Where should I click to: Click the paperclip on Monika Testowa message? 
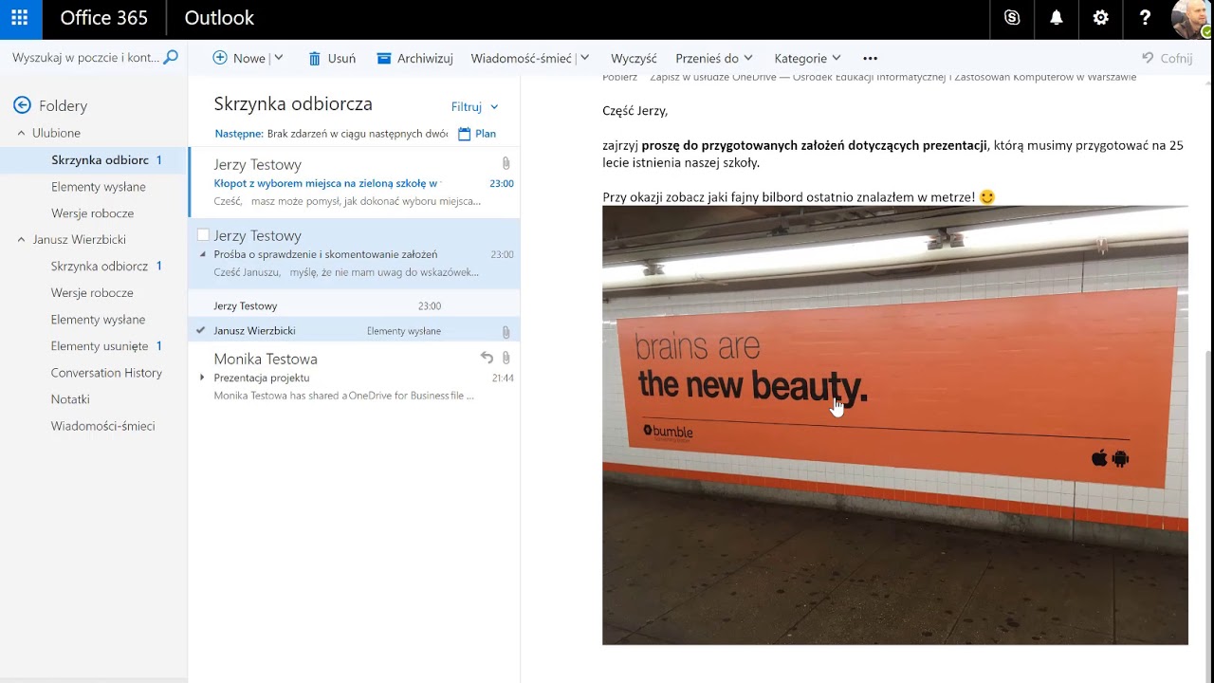(506, 359)
